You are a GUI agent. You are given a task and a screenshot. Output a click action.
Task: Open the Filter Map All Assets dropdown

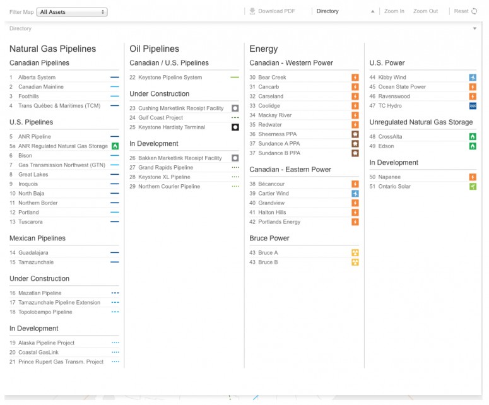[72, 12]
